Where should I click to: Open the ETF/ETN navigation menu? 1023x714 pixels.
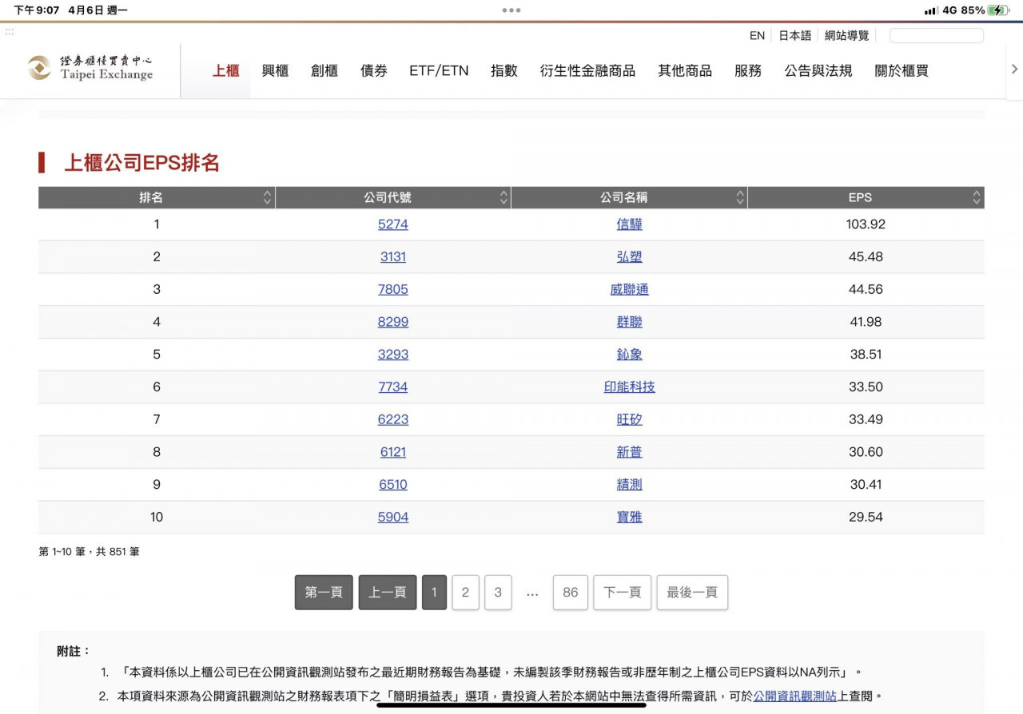pyautogui.click(x=439, y=71)
